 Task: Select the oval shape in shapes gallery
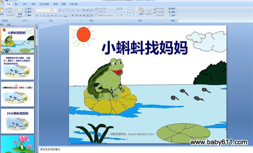pyautogui.click(x=134, y=9)
